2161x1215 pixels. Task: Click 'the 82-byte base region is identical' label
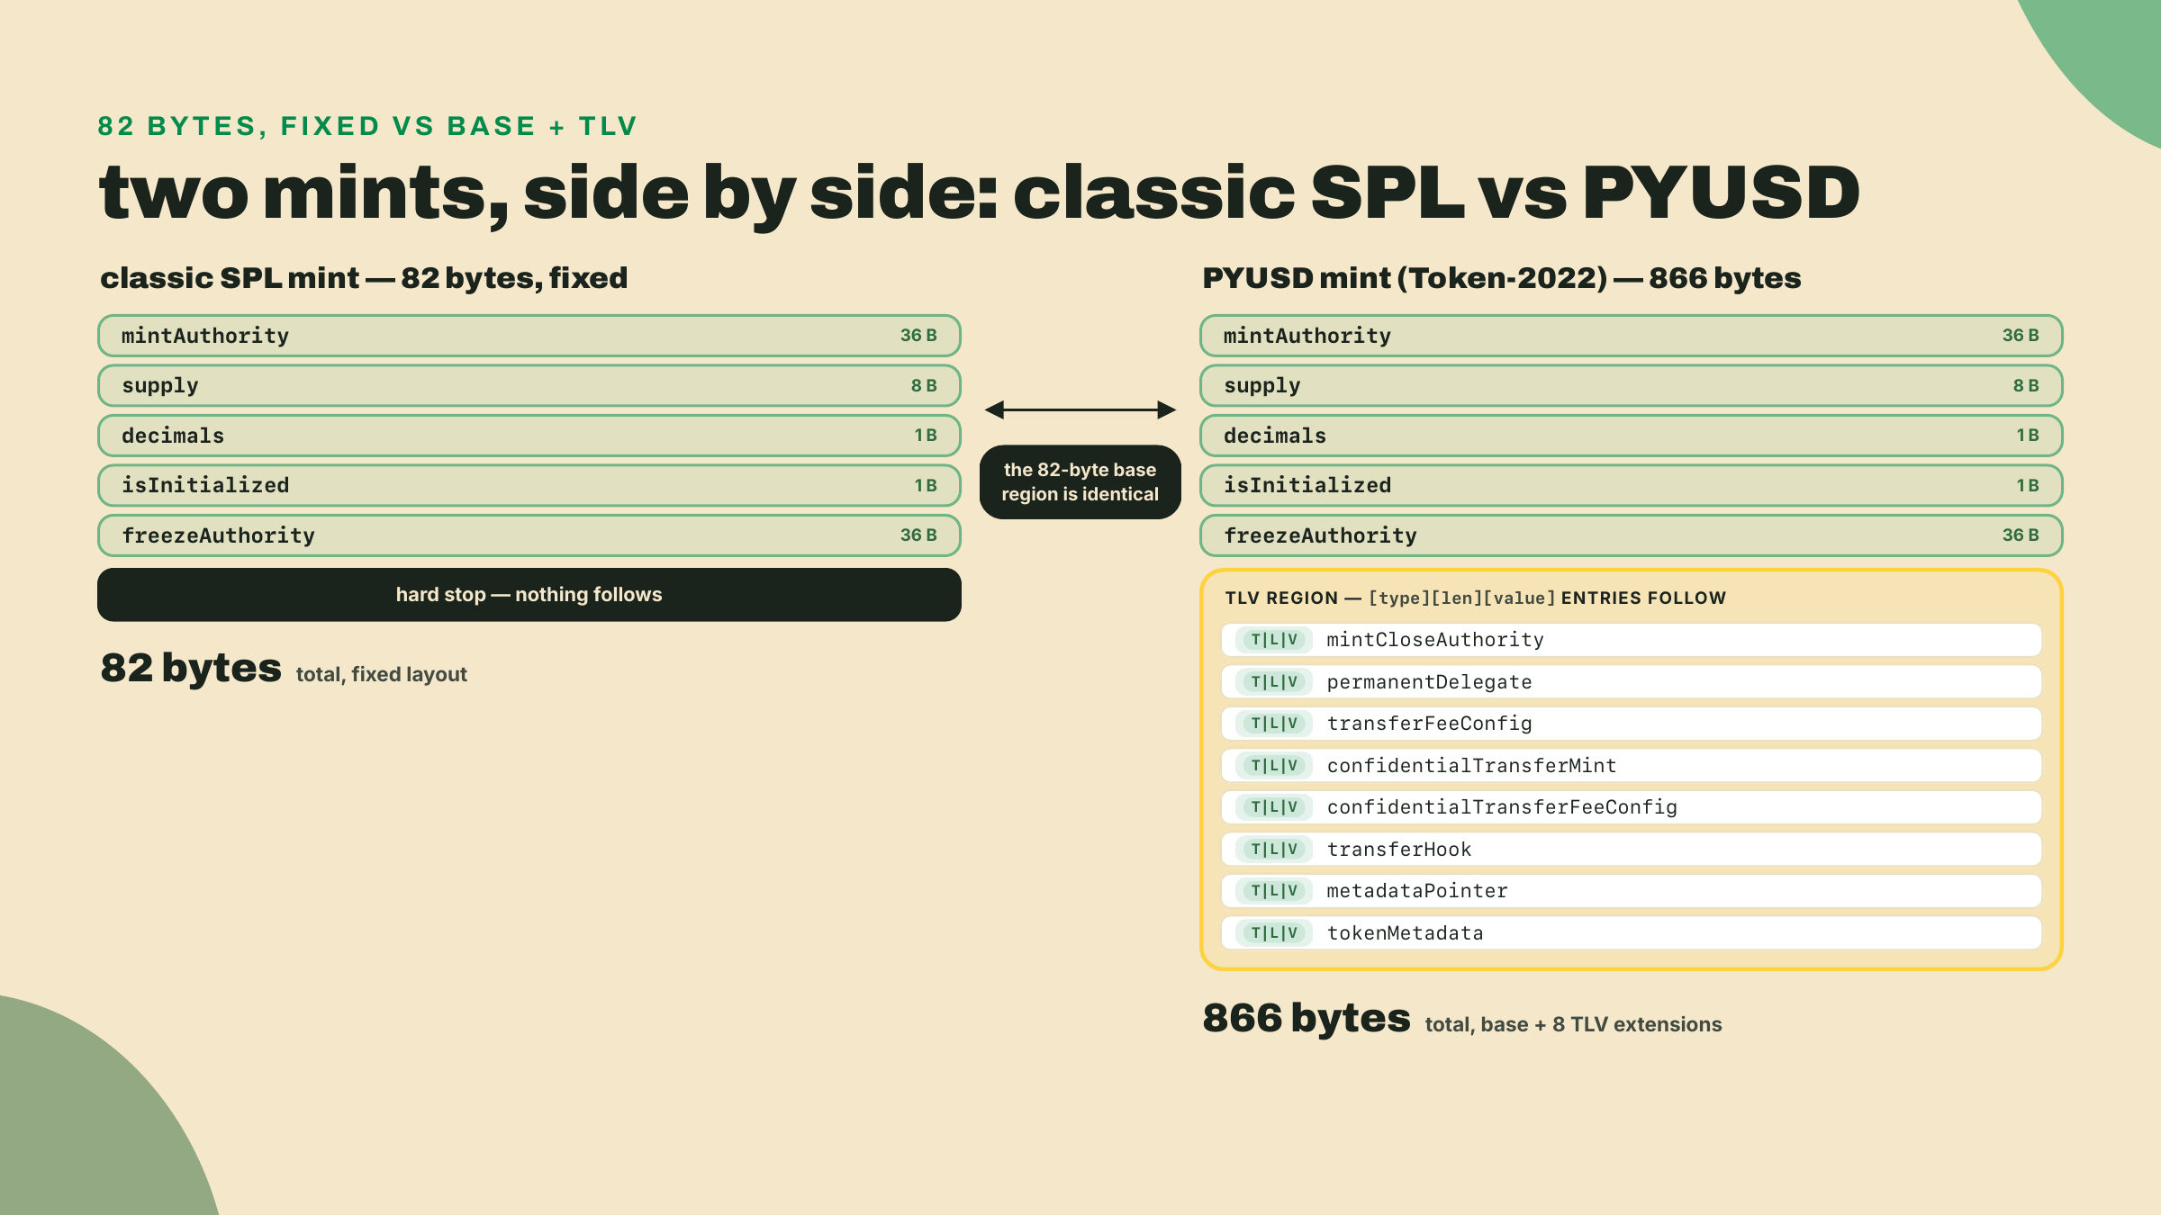(1080, 482)
